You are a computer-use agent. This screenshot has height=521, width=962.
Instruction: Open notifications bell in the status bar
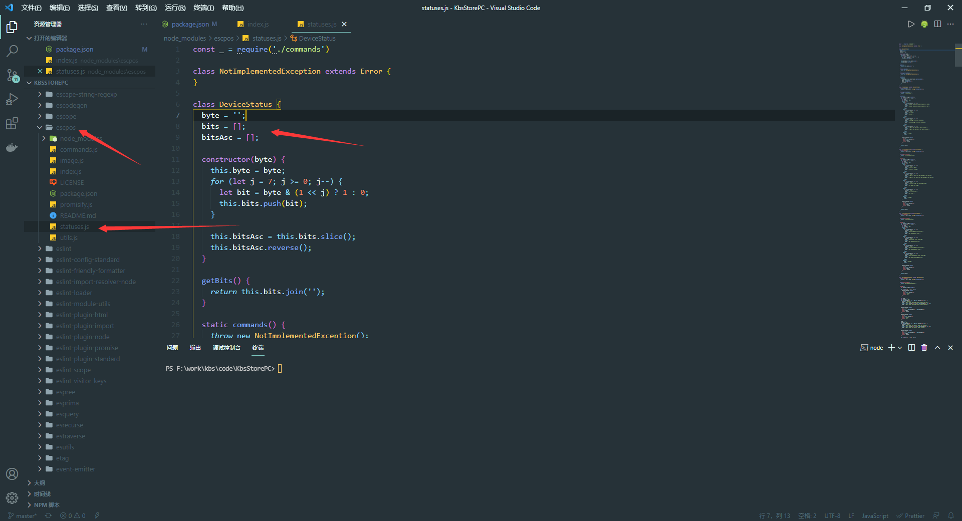click(x=950, y=515)
